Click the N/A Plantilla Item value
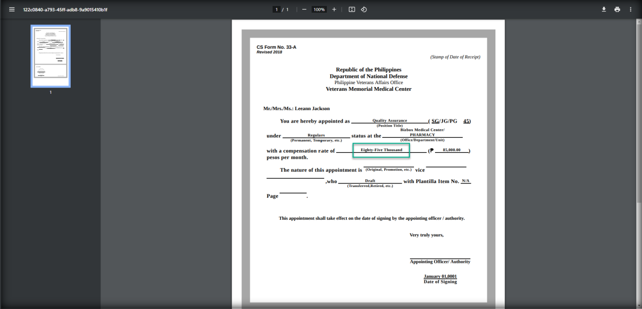642x309 pixels. [465, 181]
